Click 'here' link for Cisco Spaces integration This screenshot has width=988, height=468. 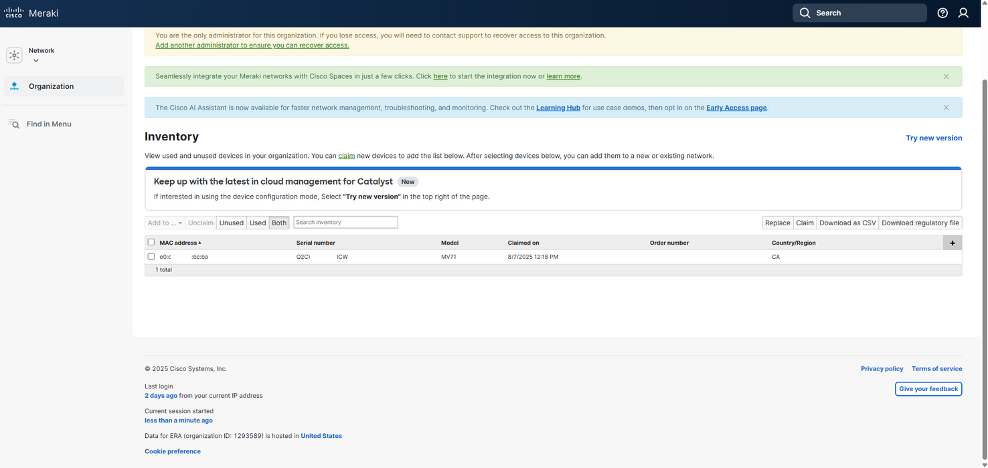[440, 76]
